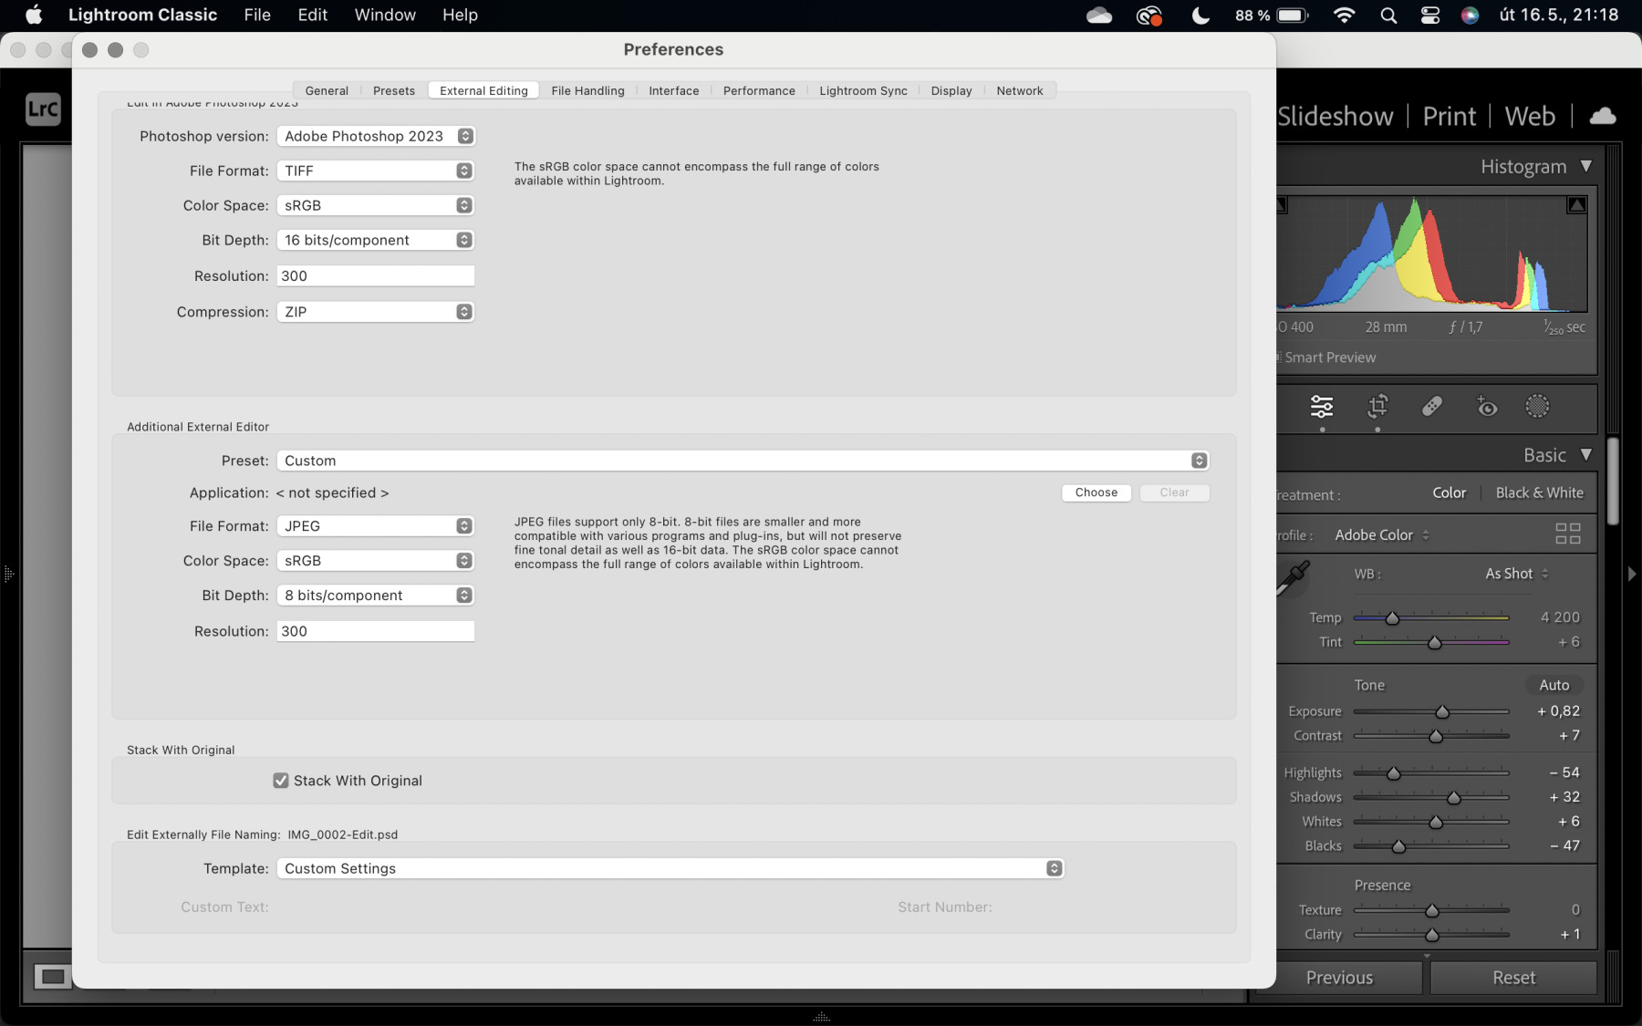Select the Crop overlay tool icon
This screenshot has height=1026, width=1642.
pyautogui.click(x=1377, y=406)
